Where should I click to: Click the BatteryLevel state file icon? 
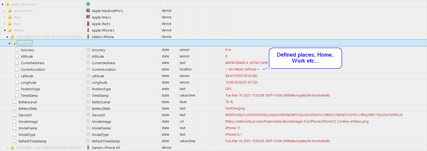tap(15, 102)
